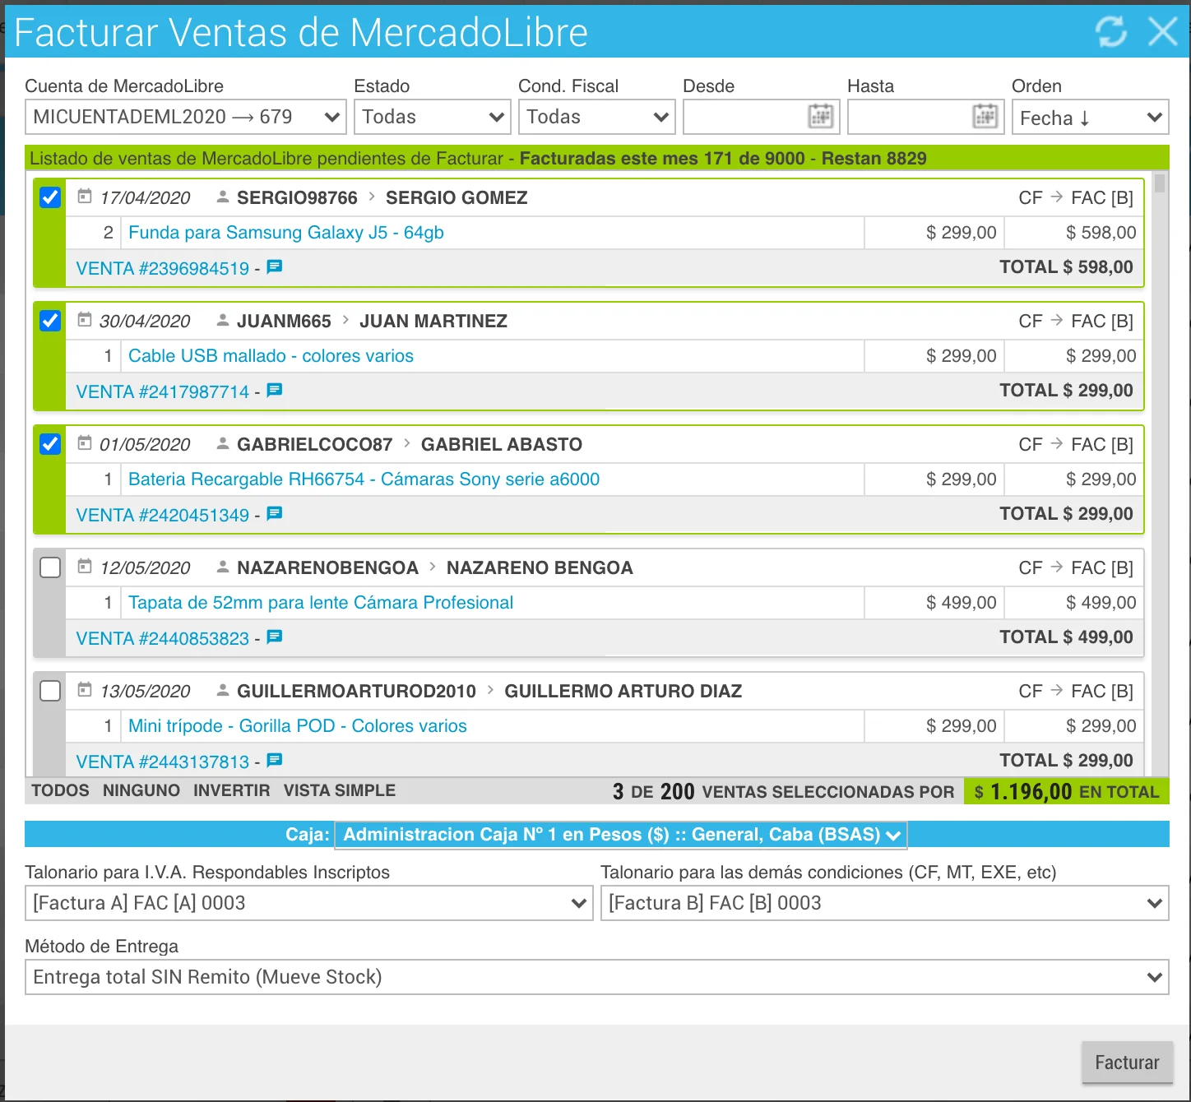Open message icon for venta #2443137813

click(275, 761)
